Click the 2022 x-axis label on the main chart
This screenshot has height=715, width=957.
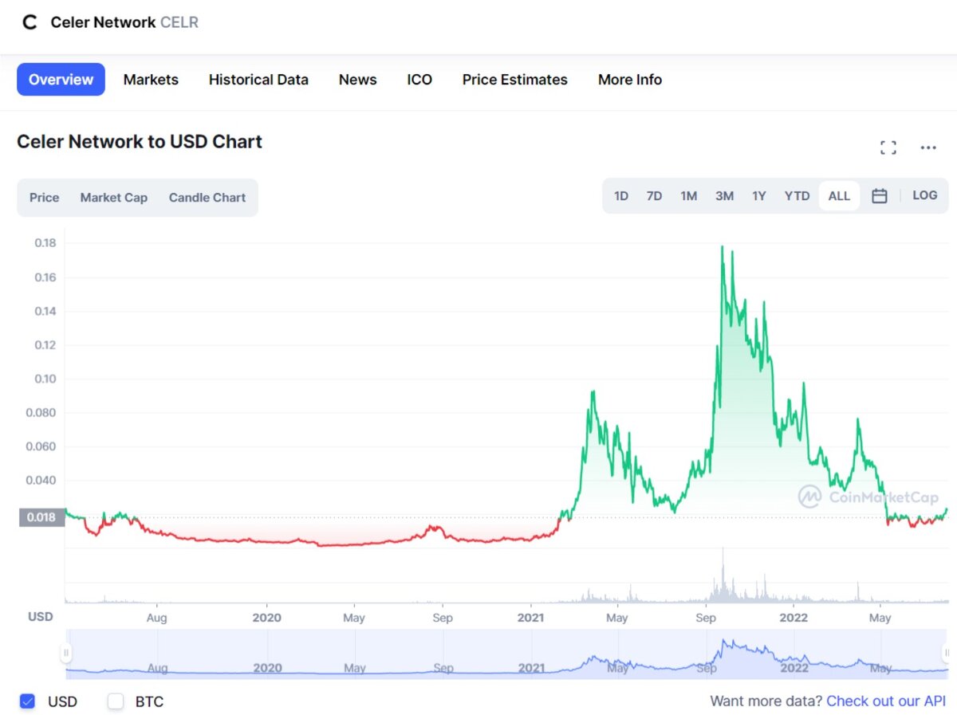794,618
